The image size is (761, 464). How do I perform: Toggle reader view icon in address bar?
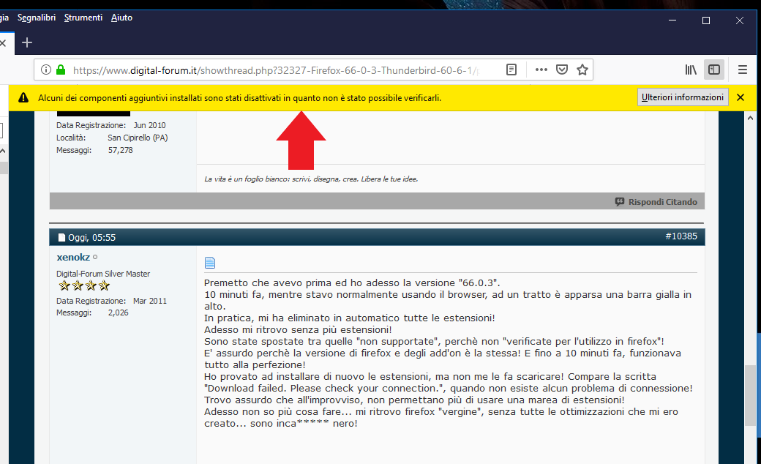[x=511, y=70]
